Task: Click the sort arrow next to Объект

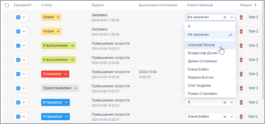Action: tap(255, 5)
